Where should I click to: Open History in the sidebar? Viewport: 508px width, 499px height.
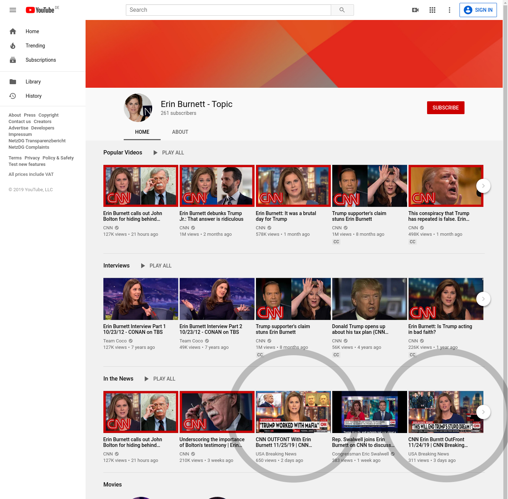click(43, 96)
